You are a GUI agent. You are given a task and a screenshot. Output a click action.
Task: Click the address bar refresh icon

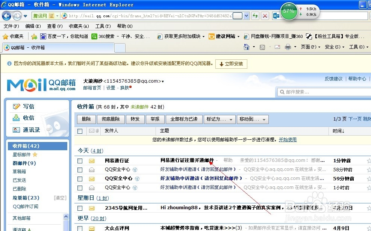pos(255,16)
